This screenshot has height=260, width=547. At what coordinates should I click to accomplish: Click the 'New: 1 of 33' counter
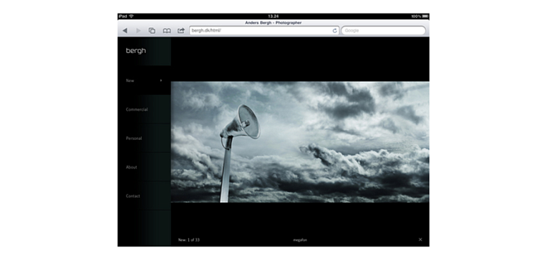click(189, 240)
